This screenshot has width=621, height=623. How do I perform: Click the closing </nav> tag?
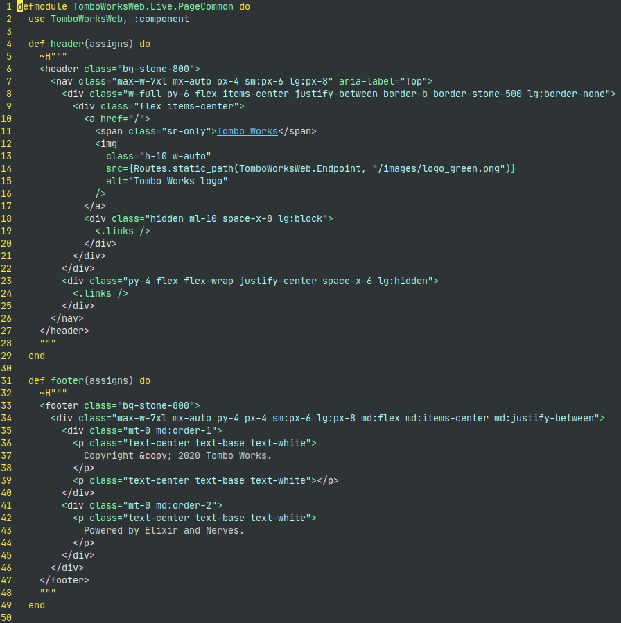pyautogui.click(x=67, y=318)
